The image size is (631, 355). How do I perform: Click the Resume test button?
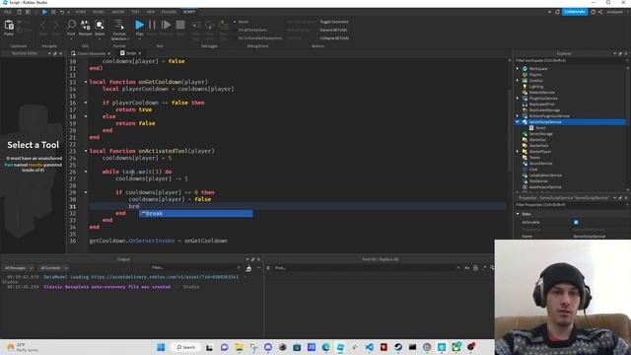166,25
